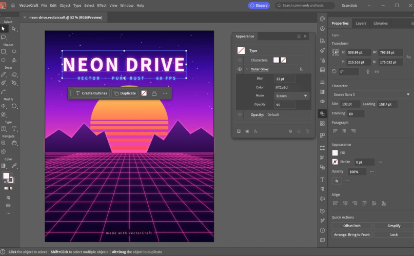Open more Stroke options ellipsis

380,162
